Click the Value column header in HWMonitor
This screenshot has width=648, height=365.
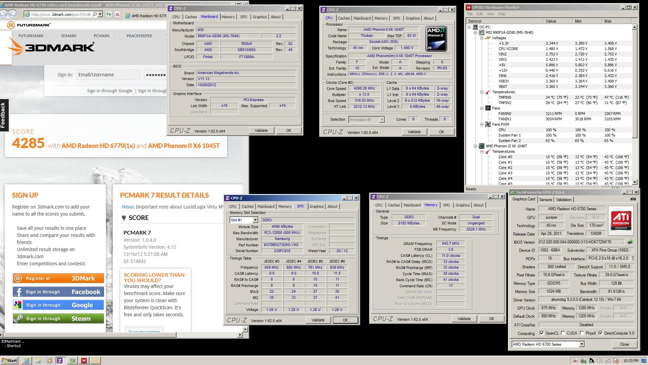point(558,21)
